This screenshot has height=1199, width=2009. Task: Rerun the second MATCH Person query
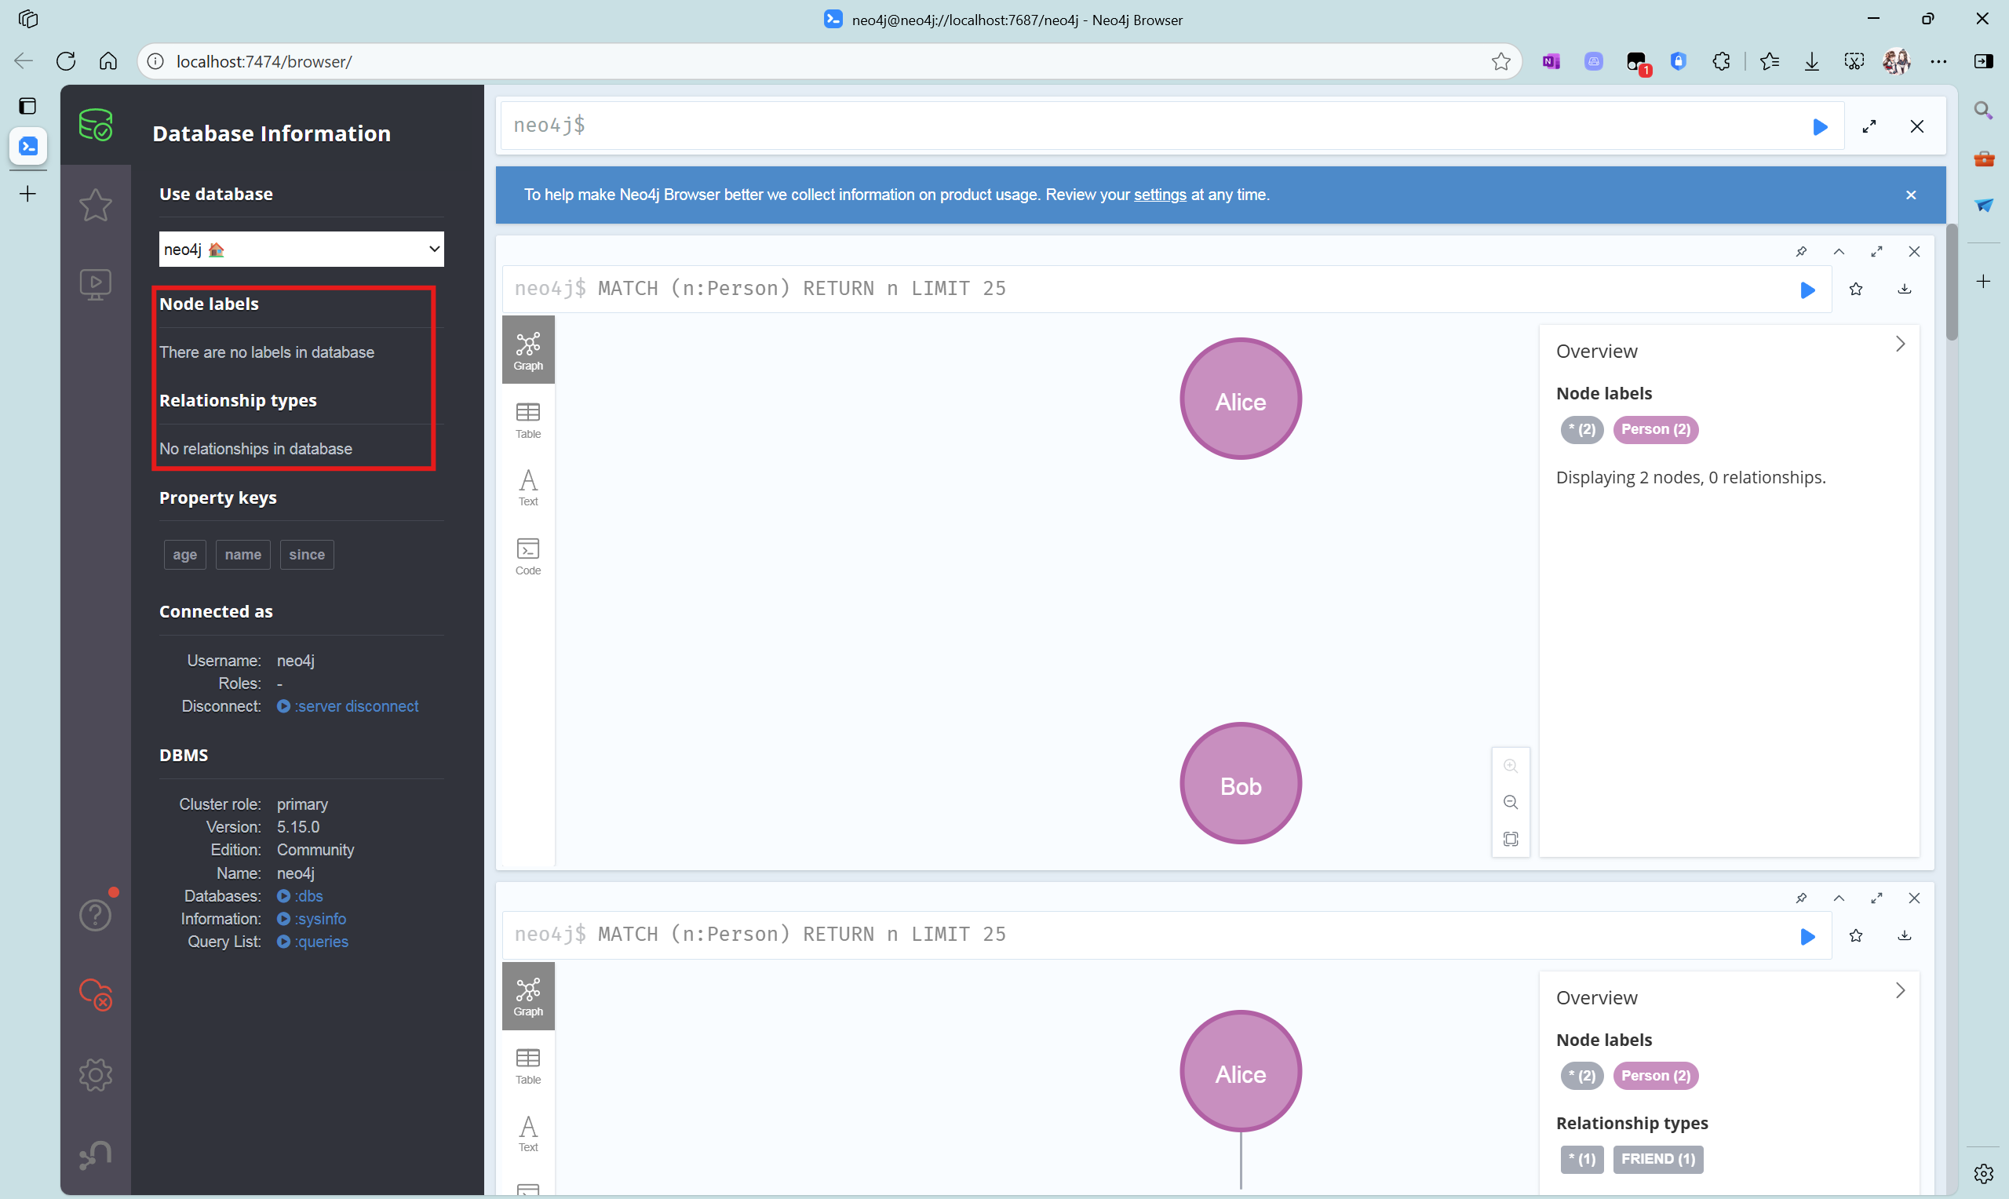coord(1807,935)
